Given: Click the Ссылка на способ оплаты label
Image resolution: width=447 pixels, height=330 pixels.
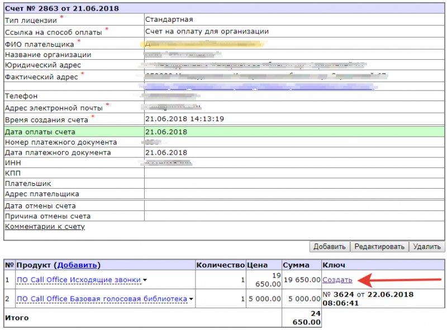Looking at the screenshot, I should click(53, 32).
